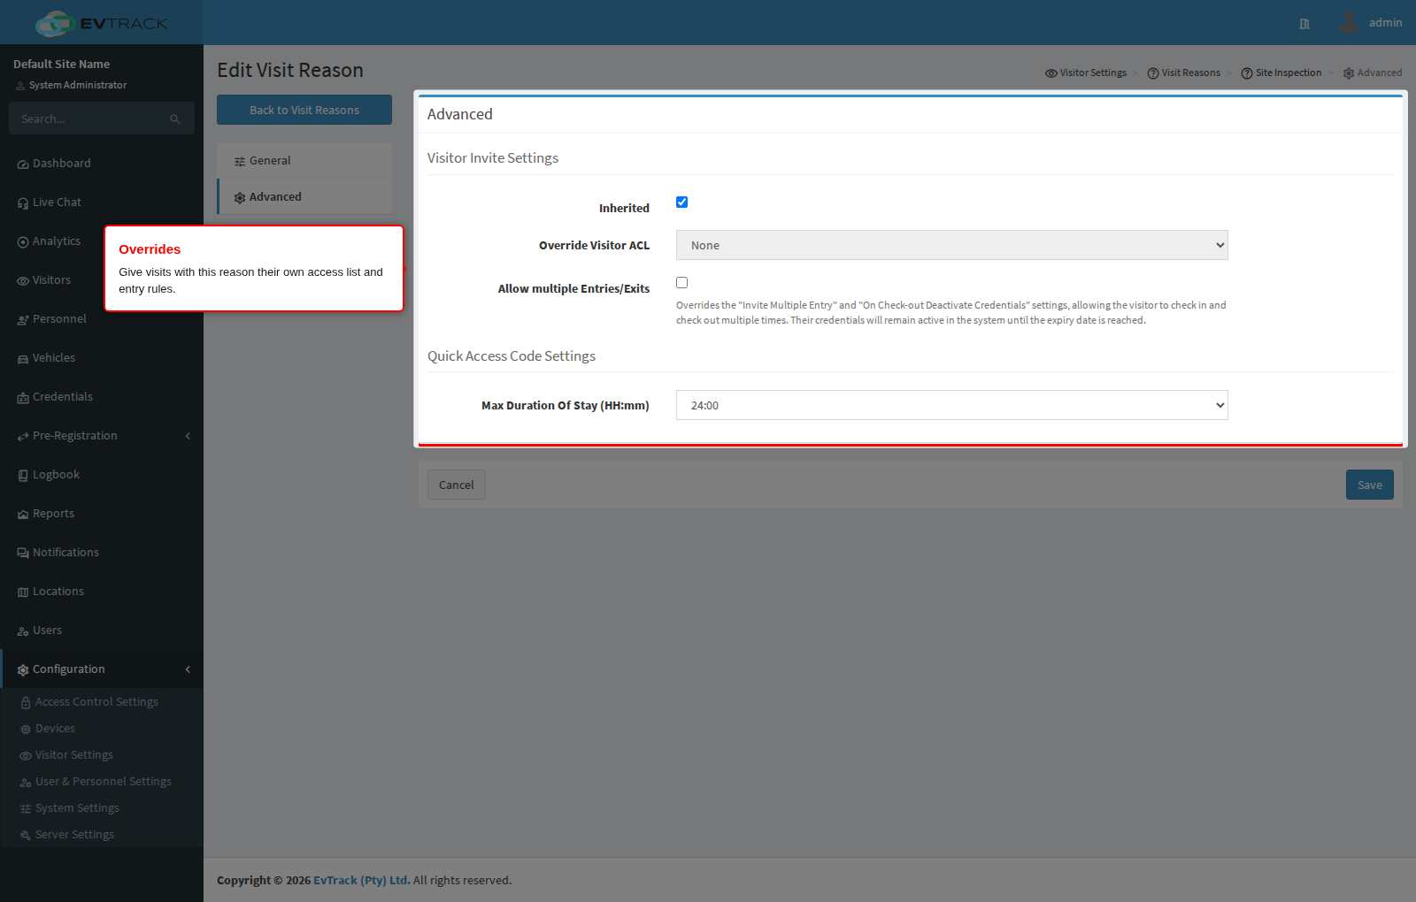Image resolution: width=1416 pixels, height=902 pixels.
Task: Open the admin user avatar menu
Action: (x=1349, y=22)
